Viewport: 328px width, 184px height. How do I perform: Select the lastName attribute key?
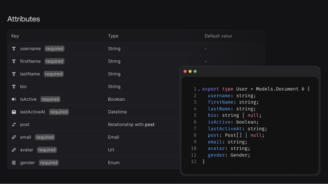[x=30, y=74]
